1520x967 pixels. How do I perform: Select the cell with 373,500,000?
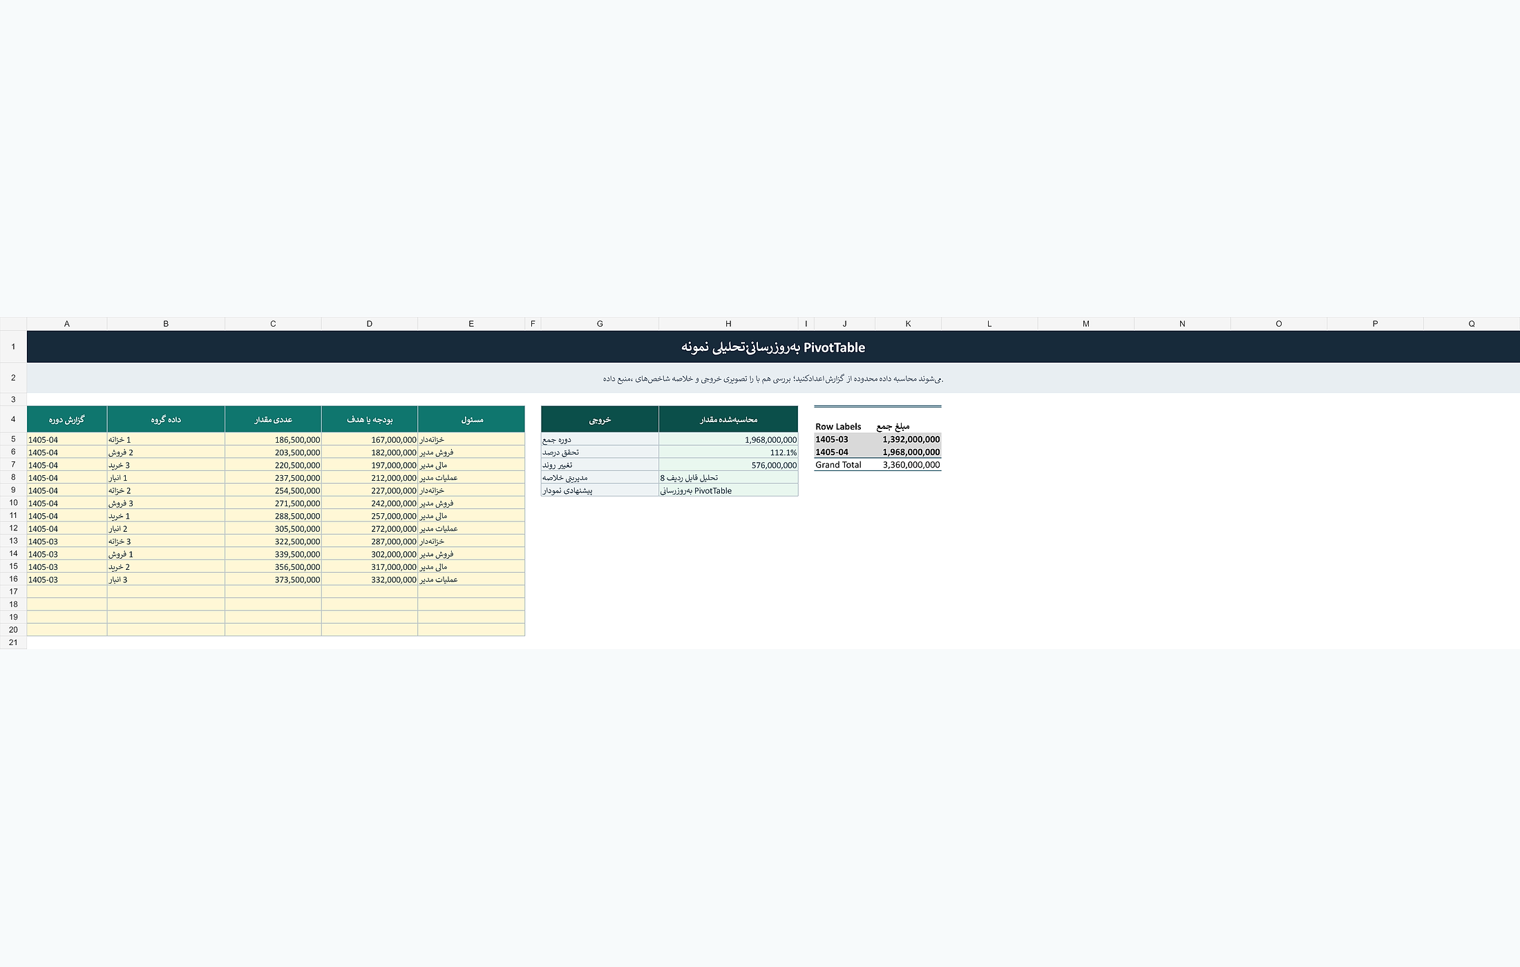tap(273, 580)
